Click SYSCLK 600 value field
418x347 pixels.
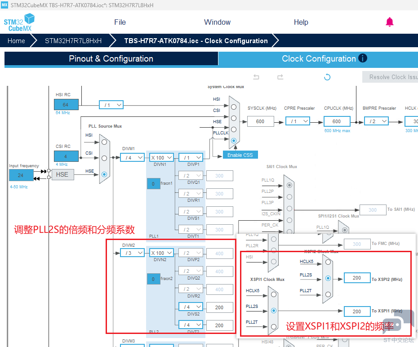pos(260,121)
